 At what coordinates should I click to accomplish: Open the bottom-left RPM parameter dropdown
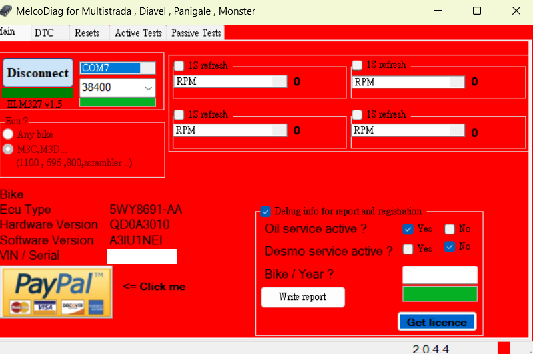pyautogui.click(x=231, y=130)
